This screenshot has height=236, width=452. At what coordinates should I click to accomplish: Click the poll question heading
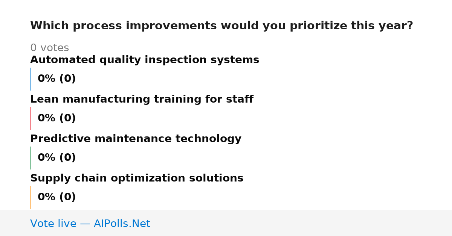(x=221, y=26)
